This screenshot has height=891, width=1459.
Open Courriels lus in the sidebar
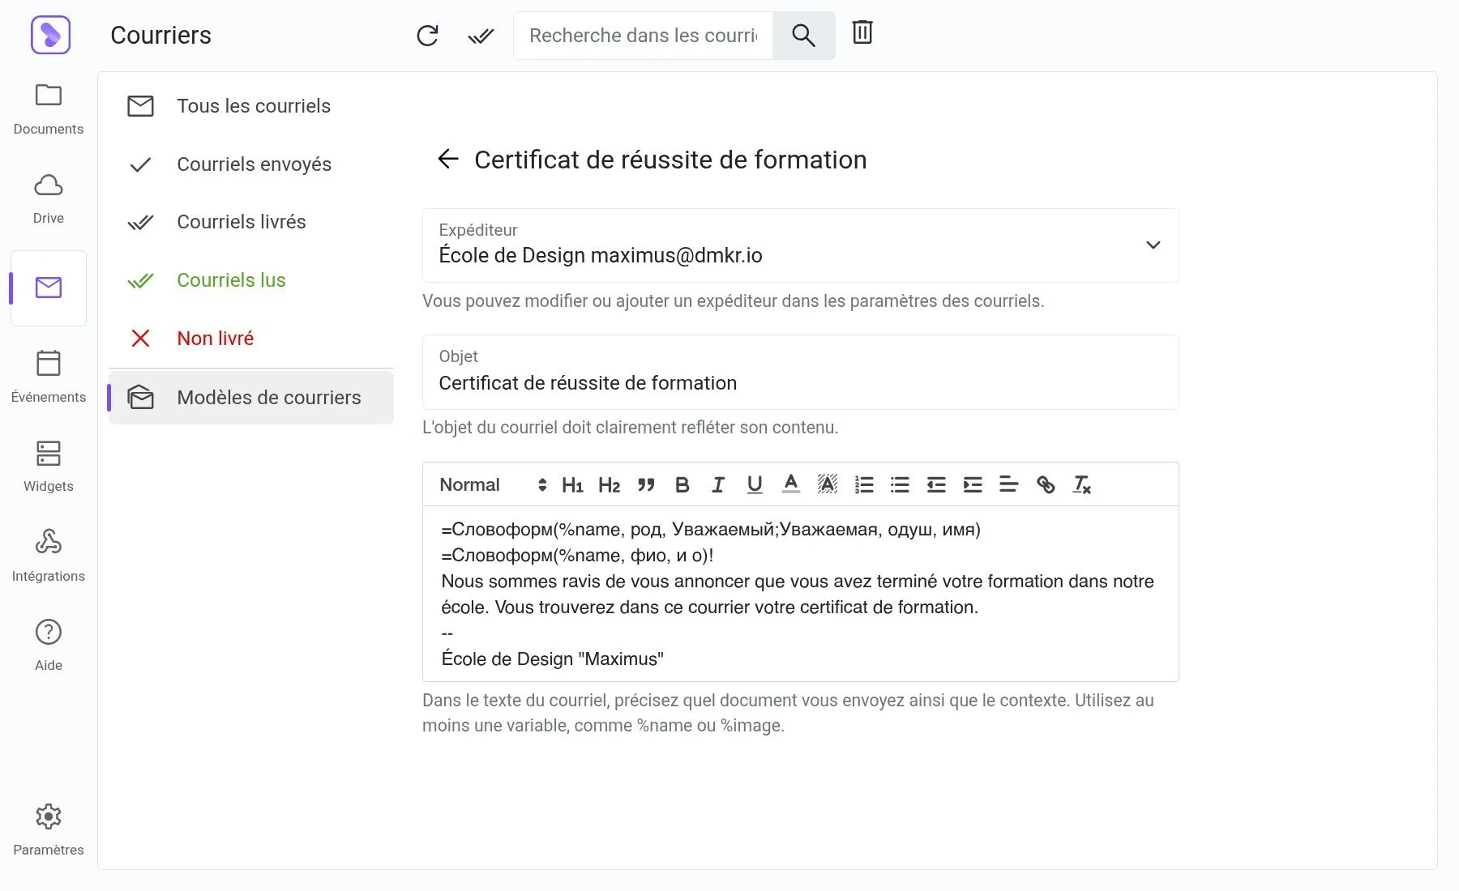click(x=231, y=280)
